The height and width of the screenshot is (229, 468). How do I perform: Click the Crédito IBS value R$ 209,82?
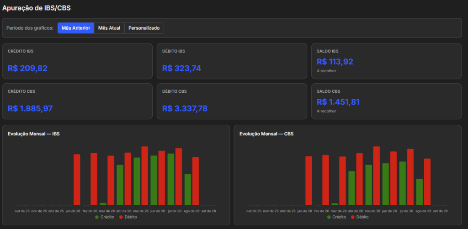tap(27, 69)
